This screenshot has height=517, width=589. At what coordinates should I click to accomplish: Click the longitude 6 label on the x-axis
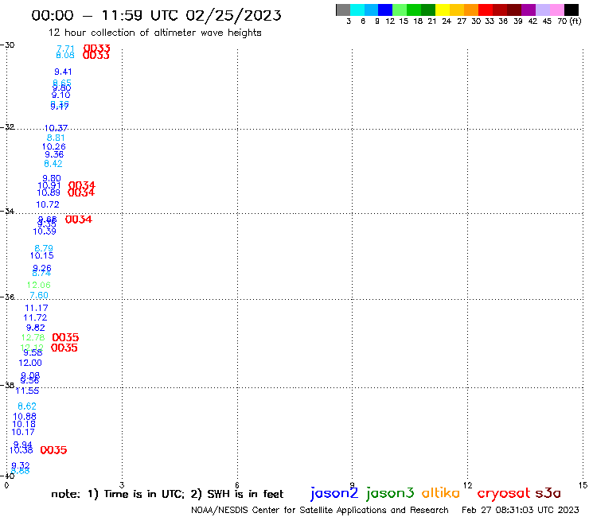[237, 485]
